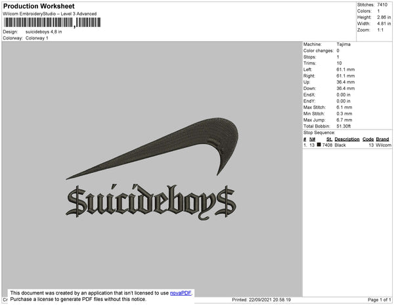The width and height of the screenshot is (394, 305).
Task: Click the $uicideboy$ embroidered text
Action: coord(150,201)
